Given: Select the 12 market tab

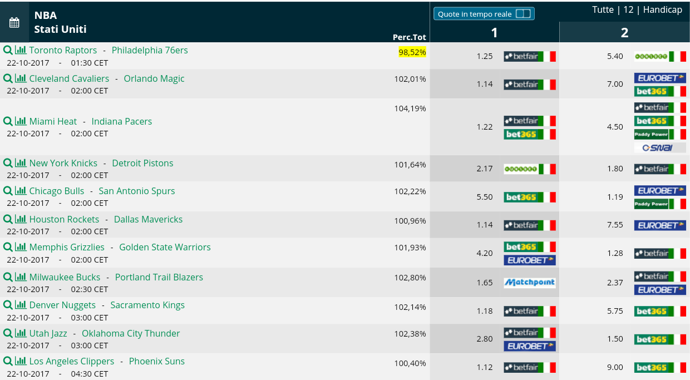Looking at the screenshot, I should pos(628,10).
